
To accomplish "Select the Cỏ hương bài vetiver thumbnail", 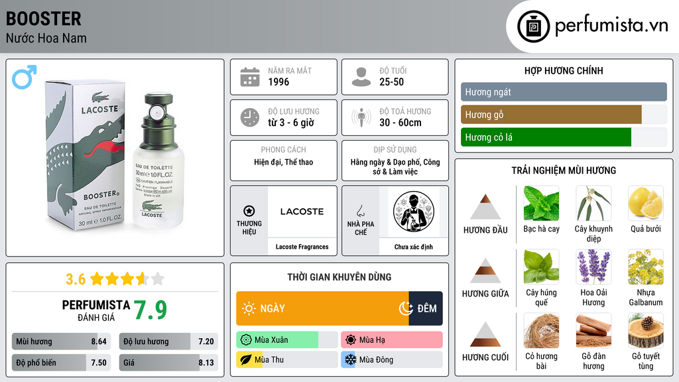I will click(541, 331).
